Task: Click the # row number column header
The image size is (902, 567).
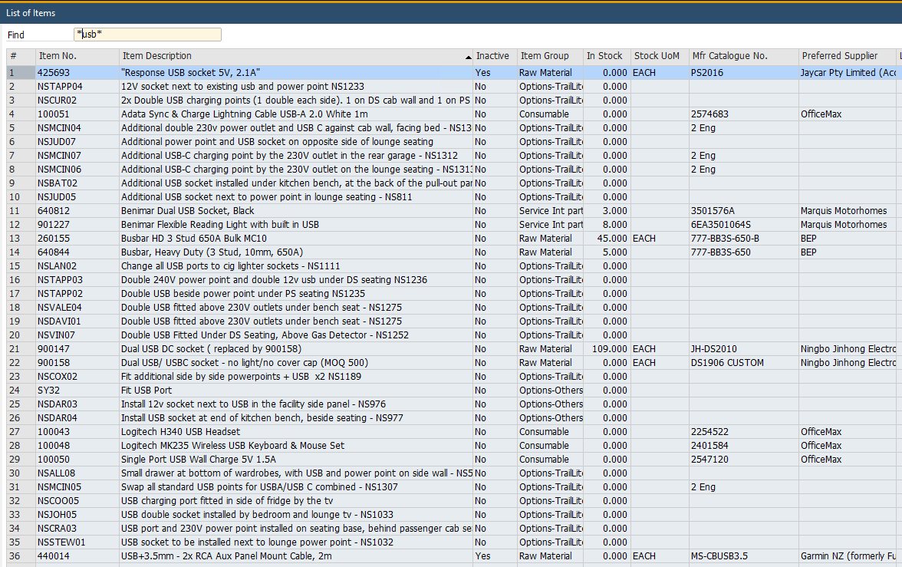Action: [13, 56]
